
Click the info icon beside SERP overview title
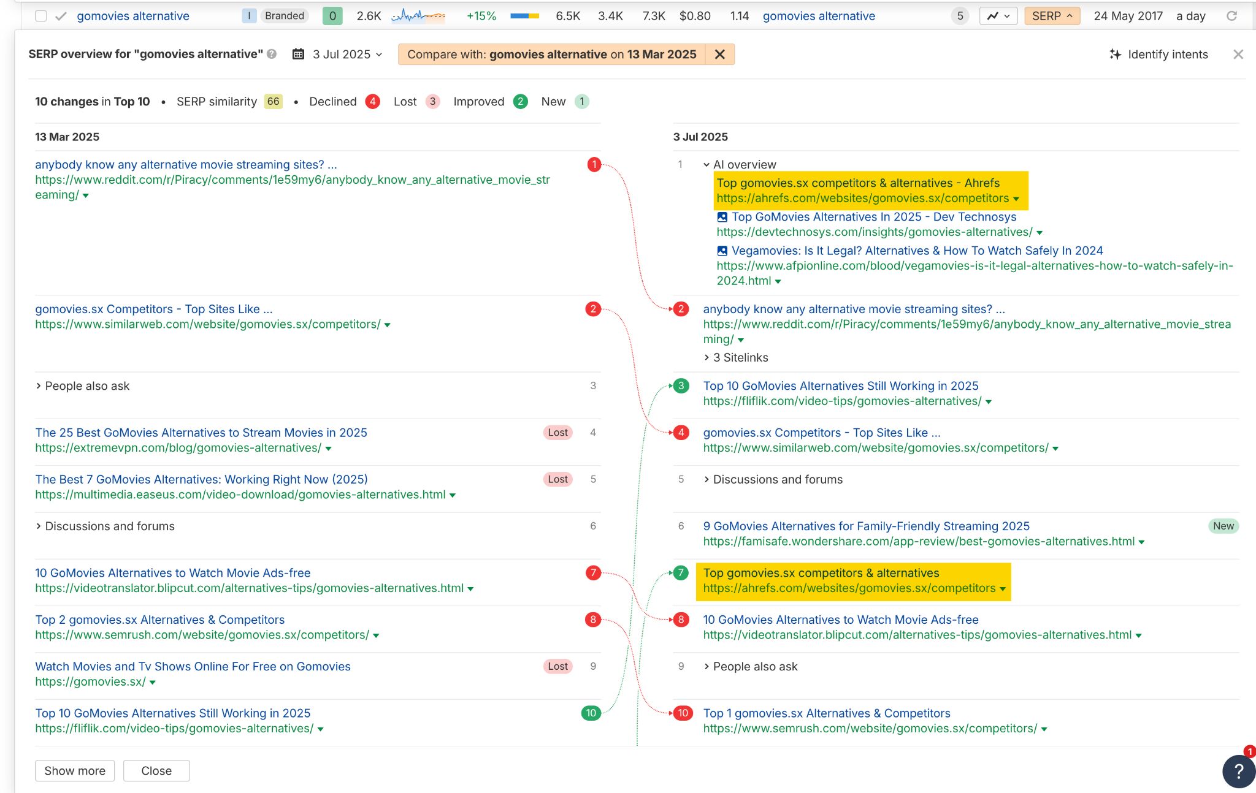271,54
